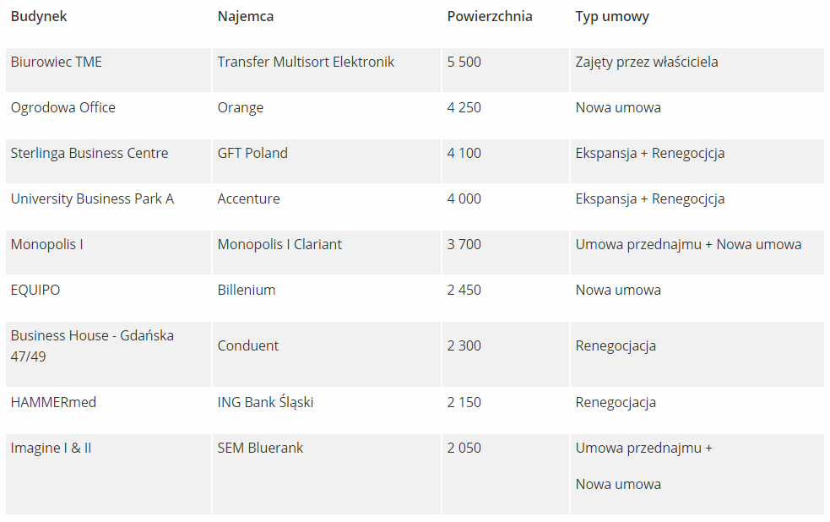Viewport: 830px width, 522px height.
Task: Click the Conduent tenant cell
Action: click(248, 345)
